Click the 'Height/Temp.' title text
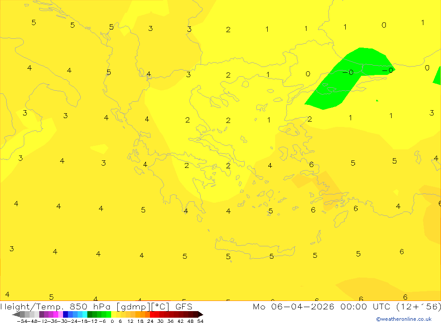The width and height of the screenshot is (441, 323). pos(32,307)
